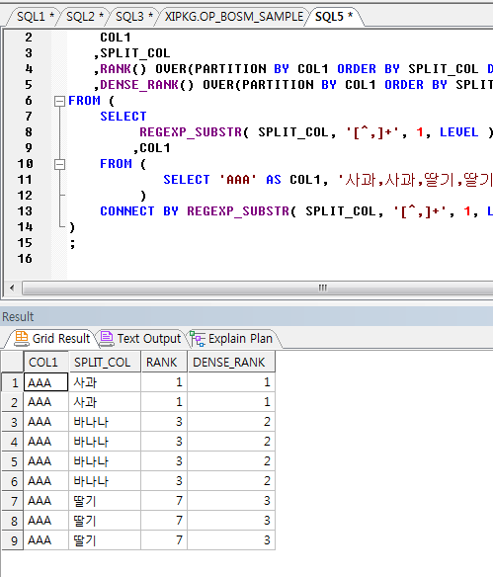Switch to the SQL2 editor tab
The height and width of the screenshot is (577, 493).
tap(85, 17)
